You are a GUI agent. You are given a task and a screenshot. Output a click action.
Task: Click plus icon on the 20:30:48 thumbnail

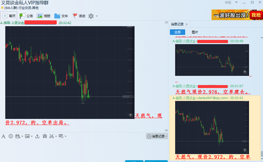[245, 72]
